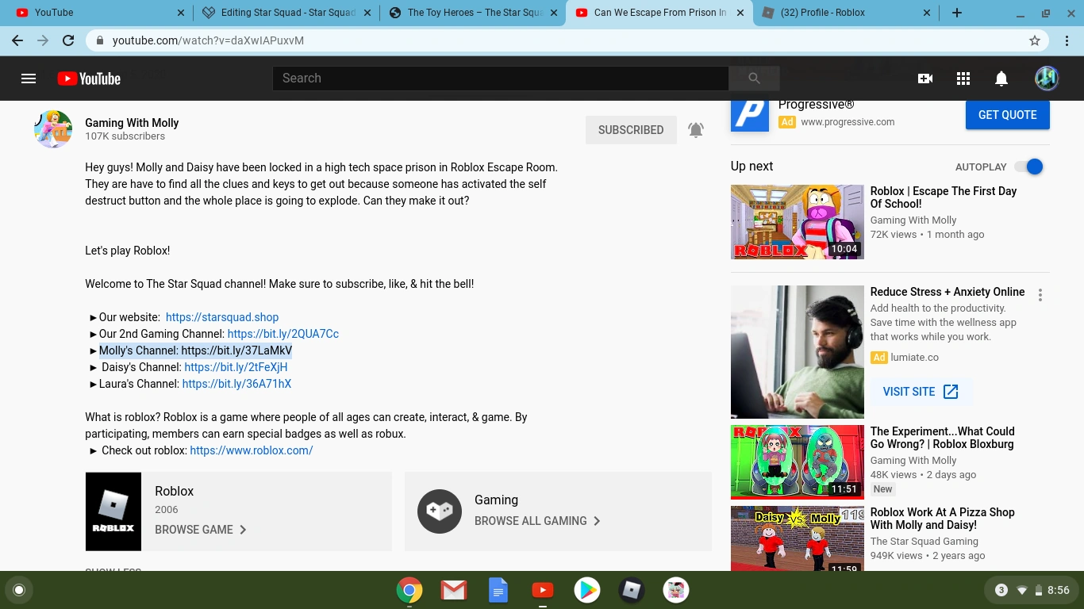Open Work At A Pizza Shop thumbnail
1084x609 pixels.
tap(798, 538)
